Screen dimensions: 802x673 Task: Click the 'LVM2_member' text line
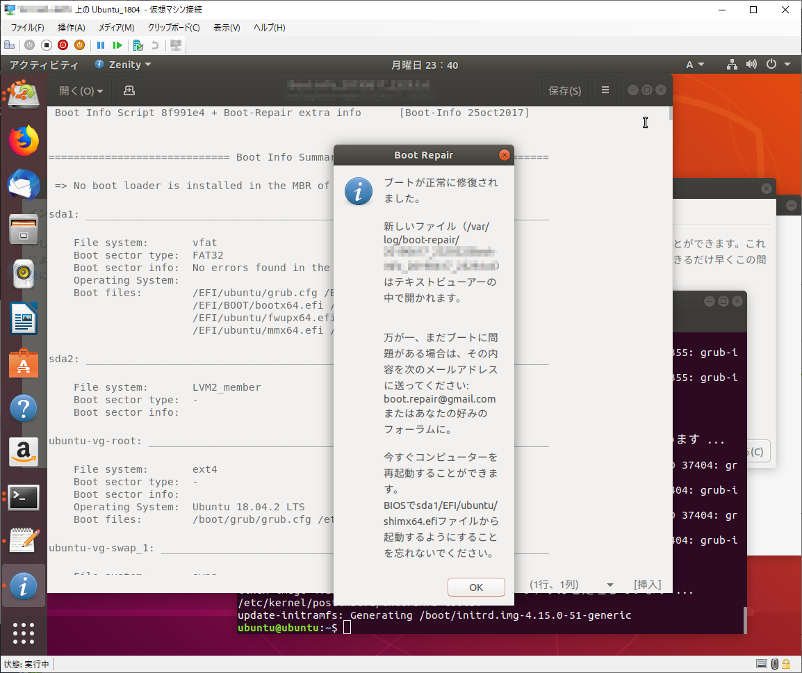[x=227, y=387]
